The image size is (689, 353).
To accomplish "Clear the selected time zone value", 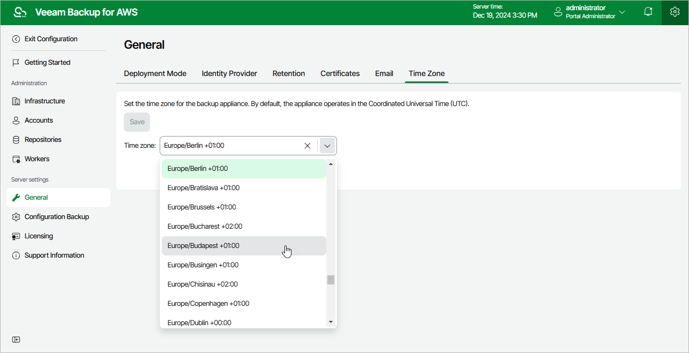I will 308,146.
